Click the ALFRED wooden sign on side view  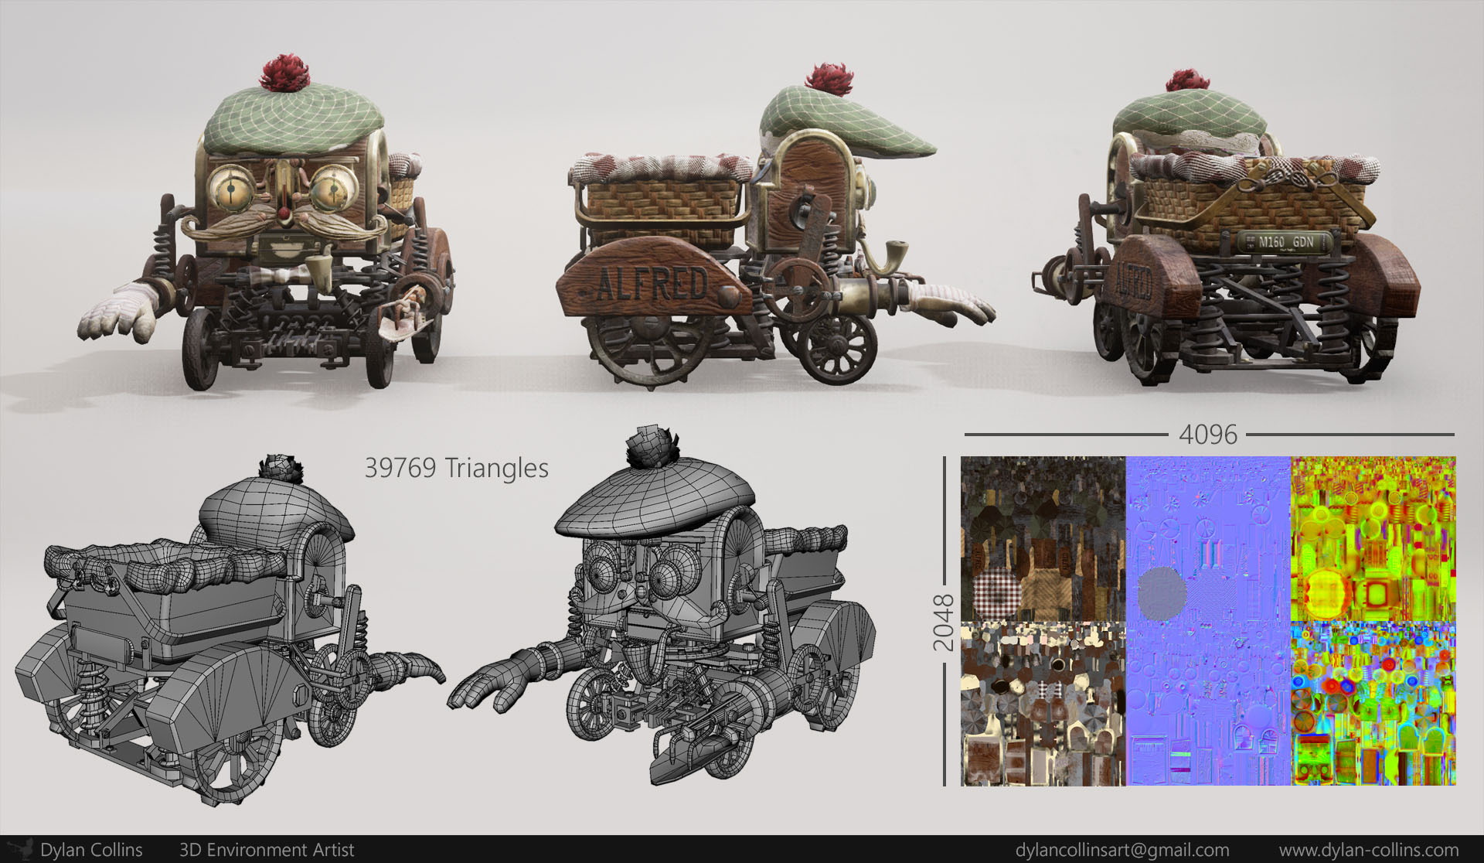(x=651, y=284)
